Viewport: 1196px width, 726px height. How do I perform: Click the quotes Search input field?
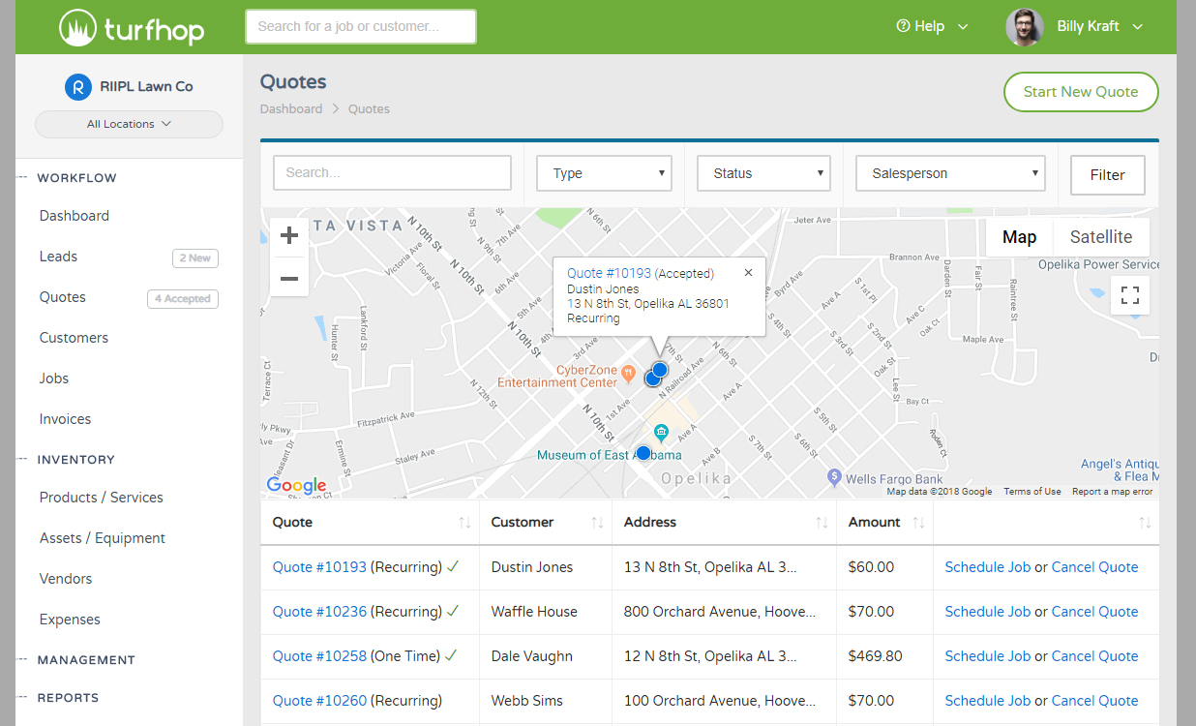tap(392, 172)
